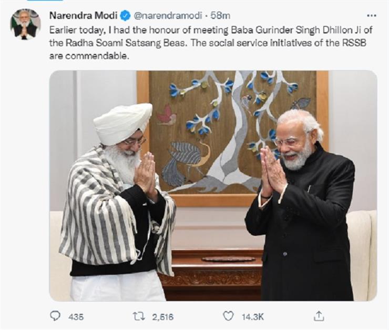Viewport: 389px width, 330px height.
Task: Toggle like via the 14.3K count
Action: pos(252,317)
